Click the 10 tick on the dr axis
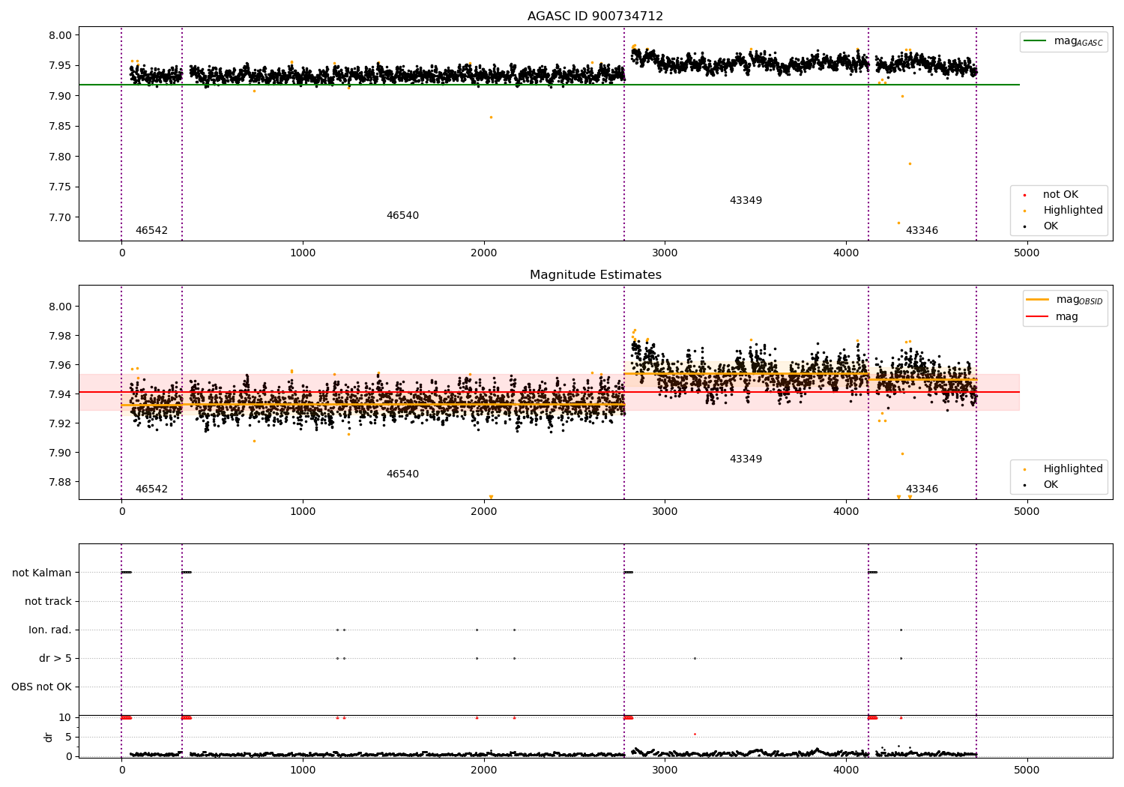The image size is (1124, 787). pos(64,717)
